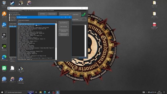
Task: Launch Epic Games Launcher from desktop
Action: [x=4, y=37]
